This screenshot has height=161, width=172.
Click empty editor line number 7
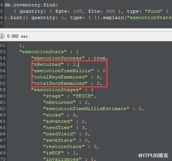1,24
